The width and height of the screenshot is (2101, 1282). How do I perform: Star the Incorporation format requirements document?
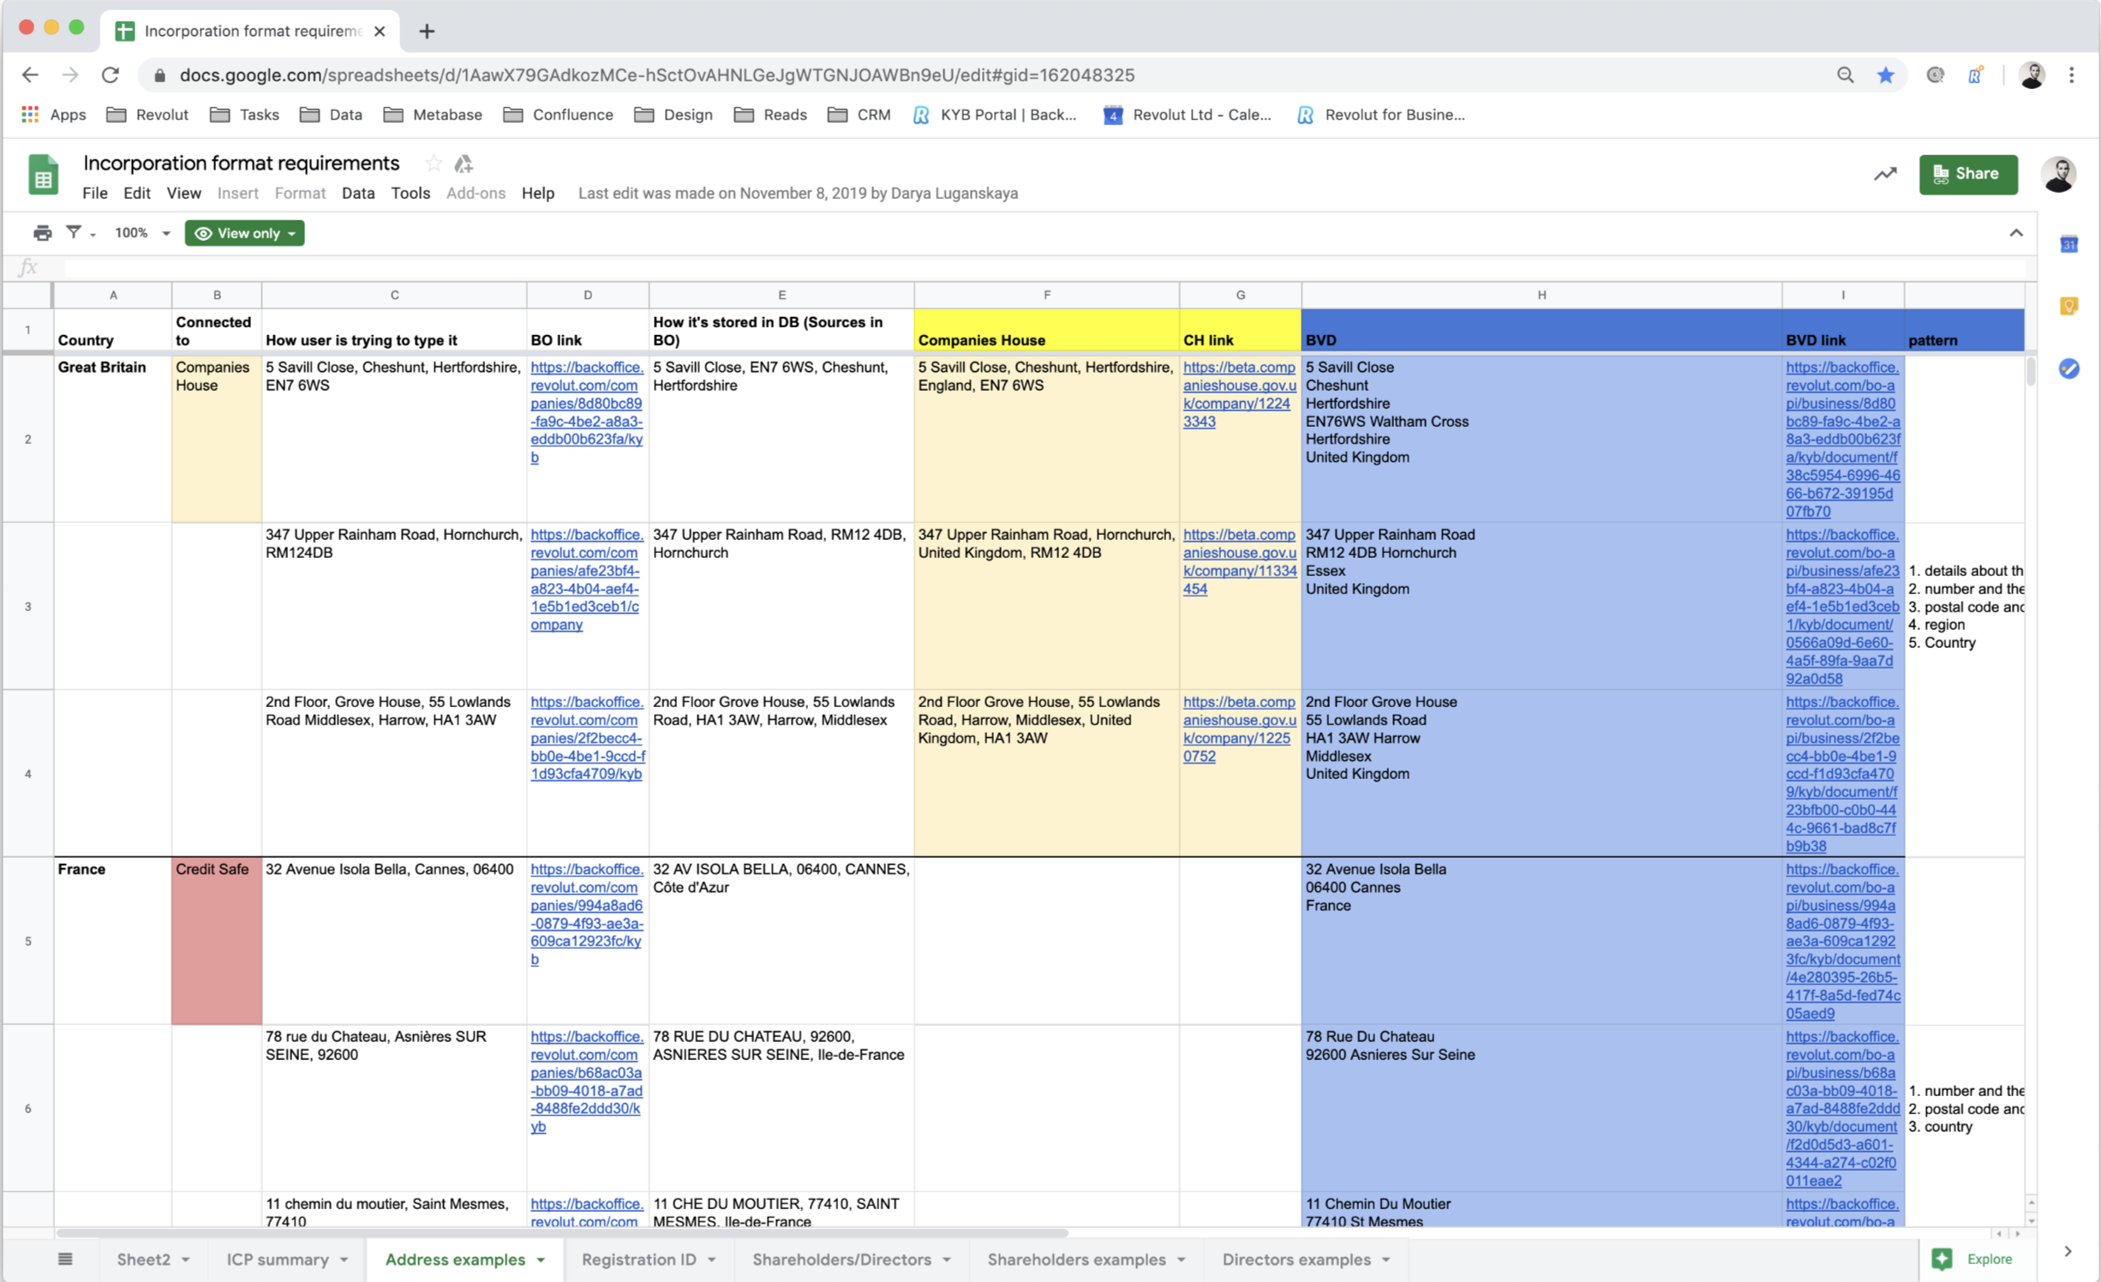(434, 163)
